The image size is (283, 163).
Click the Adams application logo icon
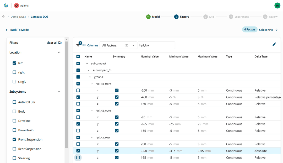coord(17,6)
